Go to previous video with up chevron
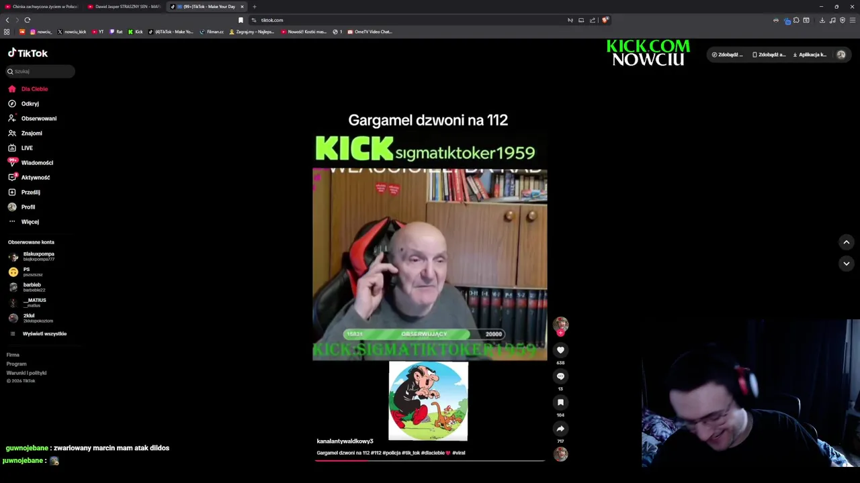Image resolution: width=860 pixels, height=483 pixels. (x=847, y=242)
